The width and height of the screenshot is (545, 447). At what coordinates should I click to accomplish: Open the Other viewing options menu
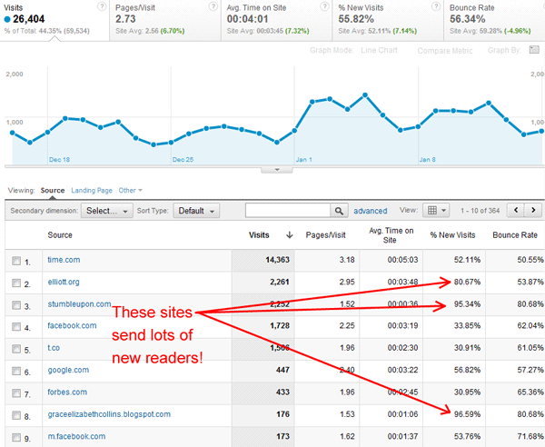(131, 191)
